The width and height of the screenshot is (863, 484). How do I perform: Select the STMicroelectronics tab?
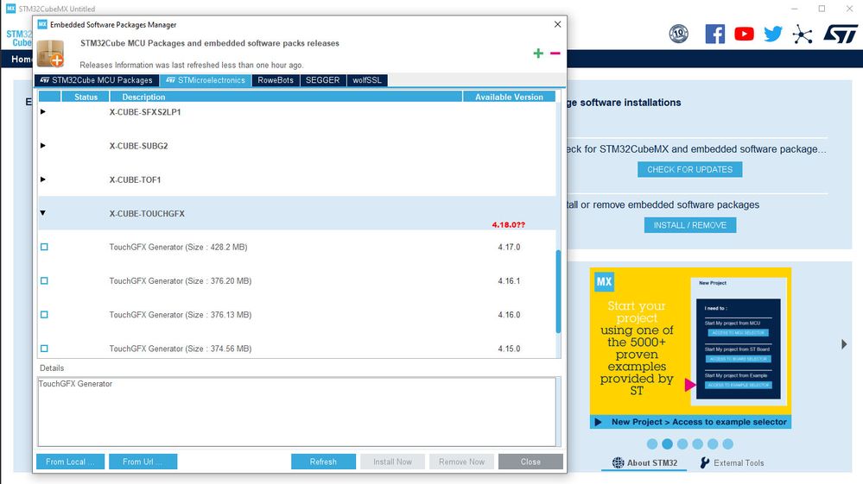tap(206, 80)
